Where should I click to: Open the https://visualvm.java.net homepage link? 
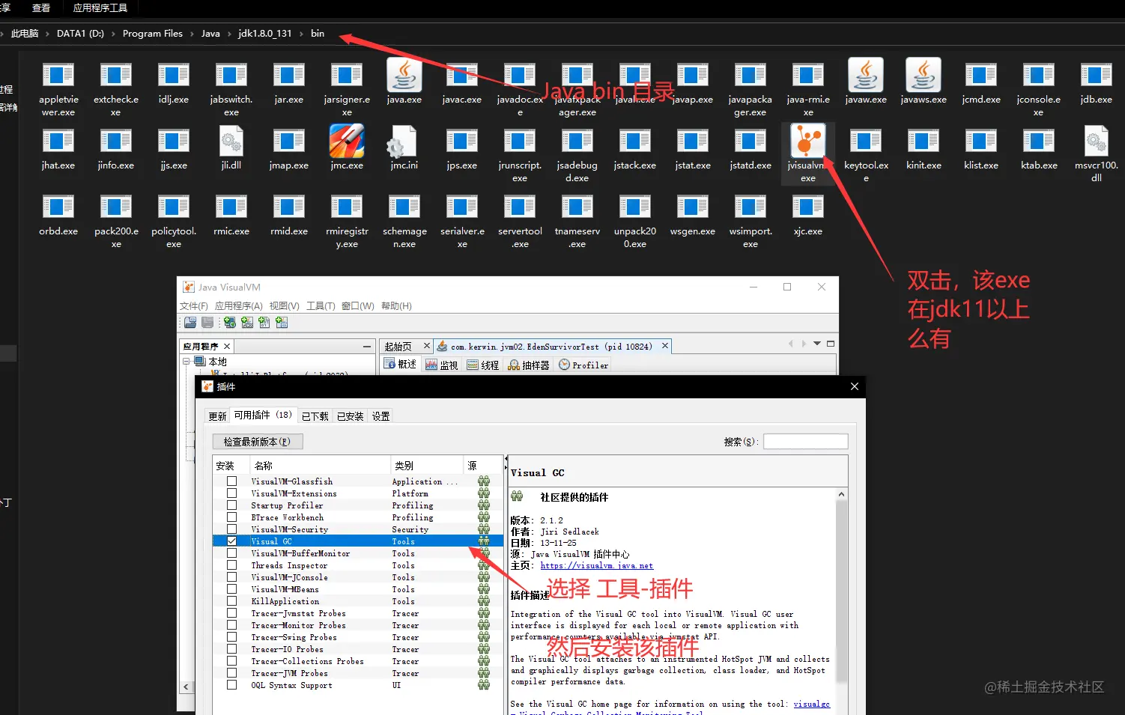coord(597,566)
